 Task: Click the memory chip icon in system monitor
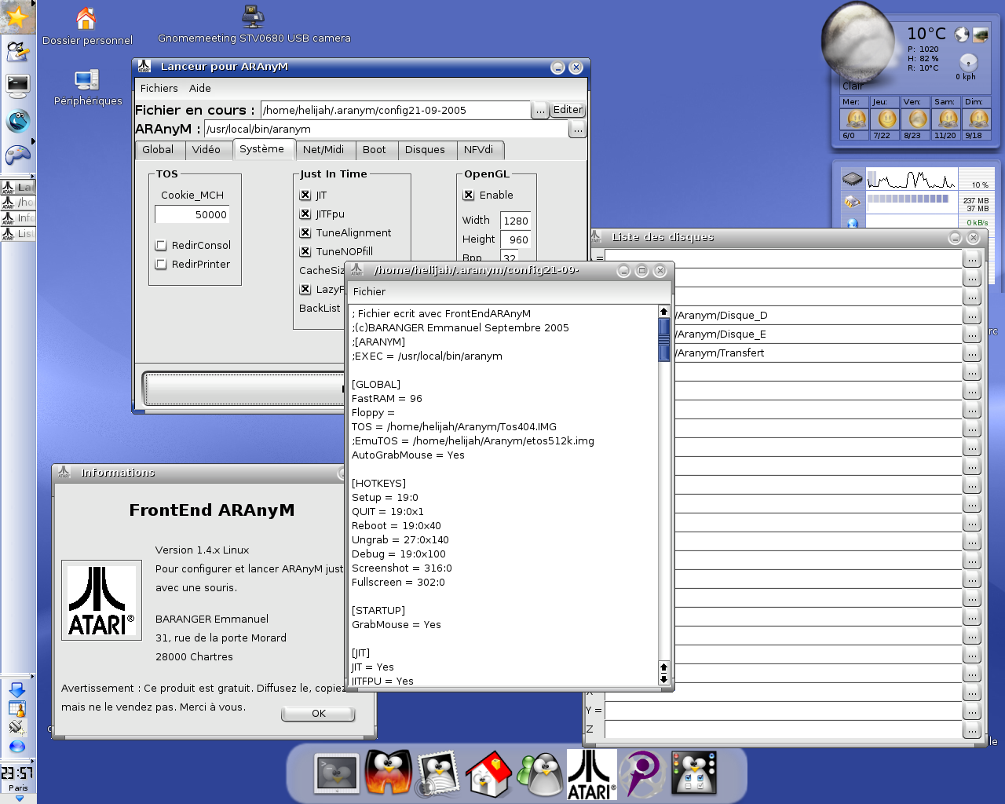pyautogui.click(x=852, y=202)
